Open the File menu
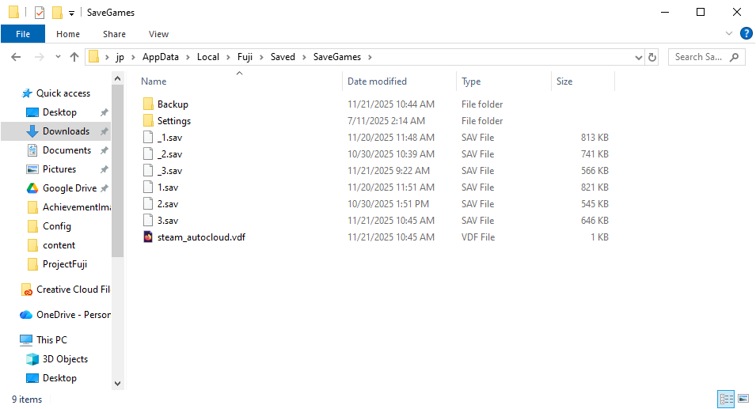Viewport: 756px width, 409px height. pyautogui.click(x=23, y=34)
